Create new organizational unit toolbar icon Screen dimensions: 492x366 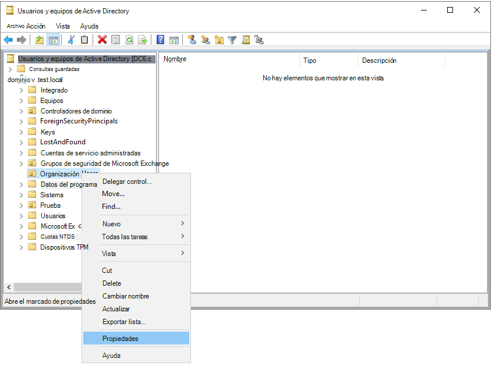pyautogui.click(x=219, y=40)
